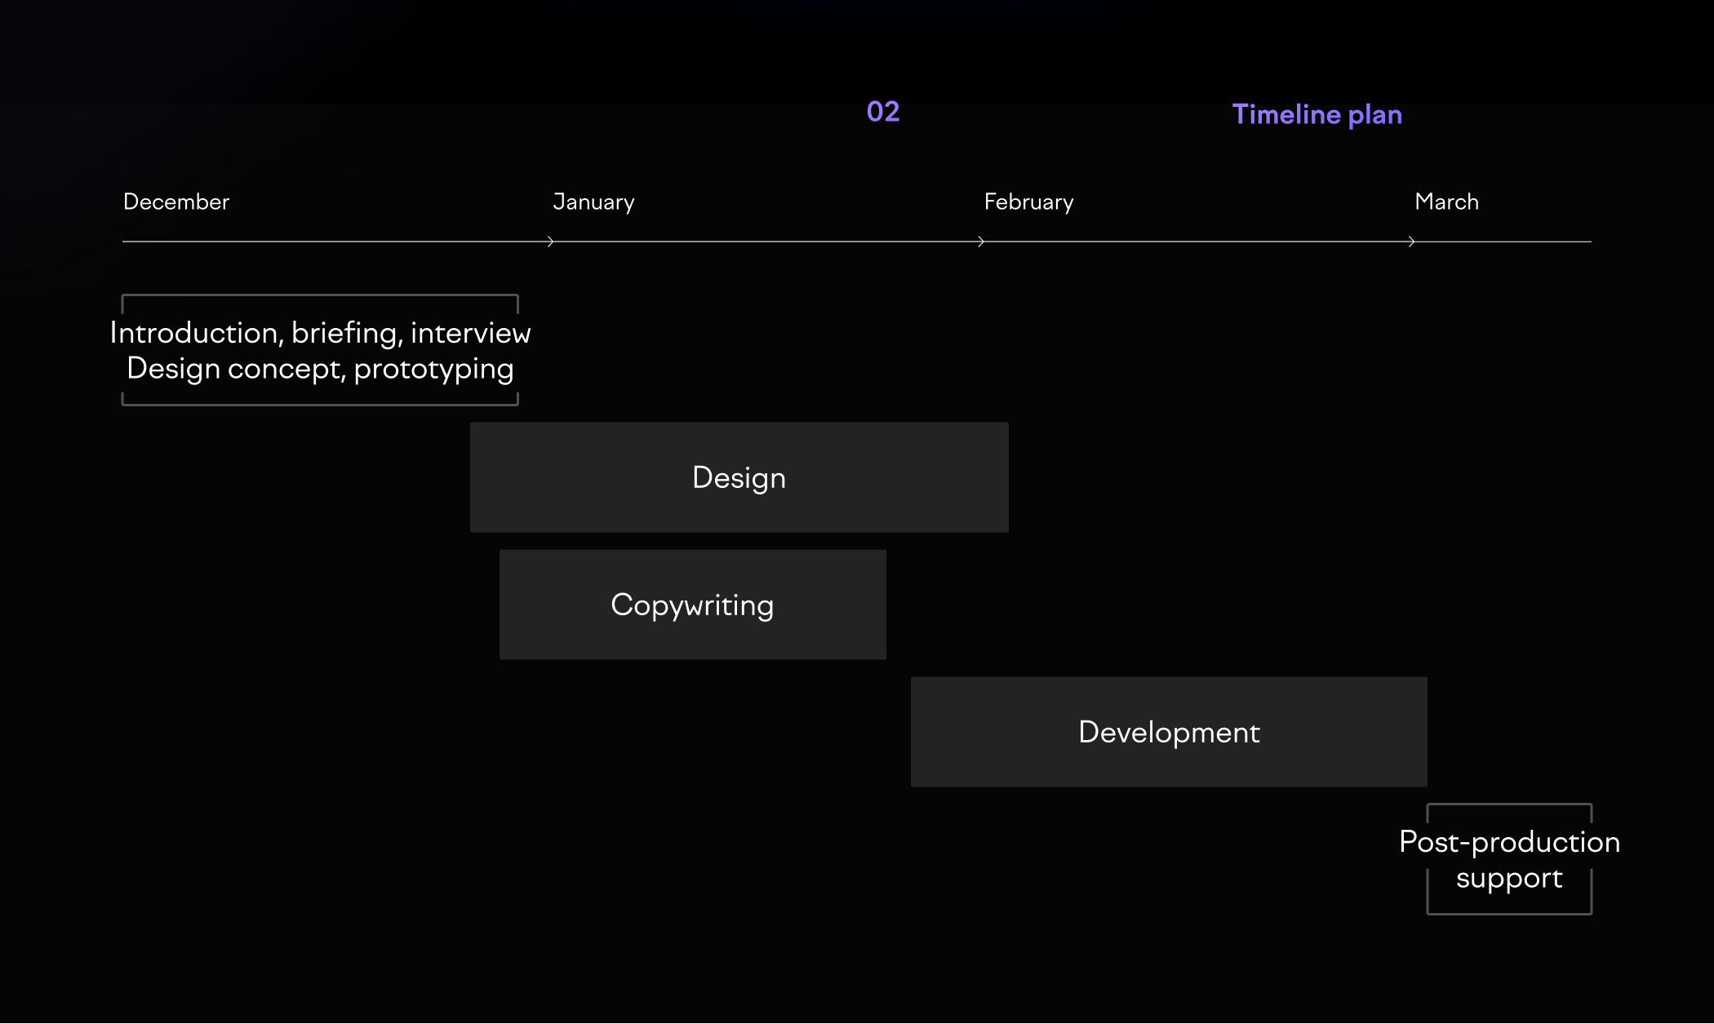Click the arrow marker below March
This screenshot has width=1714, height=1024.
pyautogui.click(x=1411, y=242)
